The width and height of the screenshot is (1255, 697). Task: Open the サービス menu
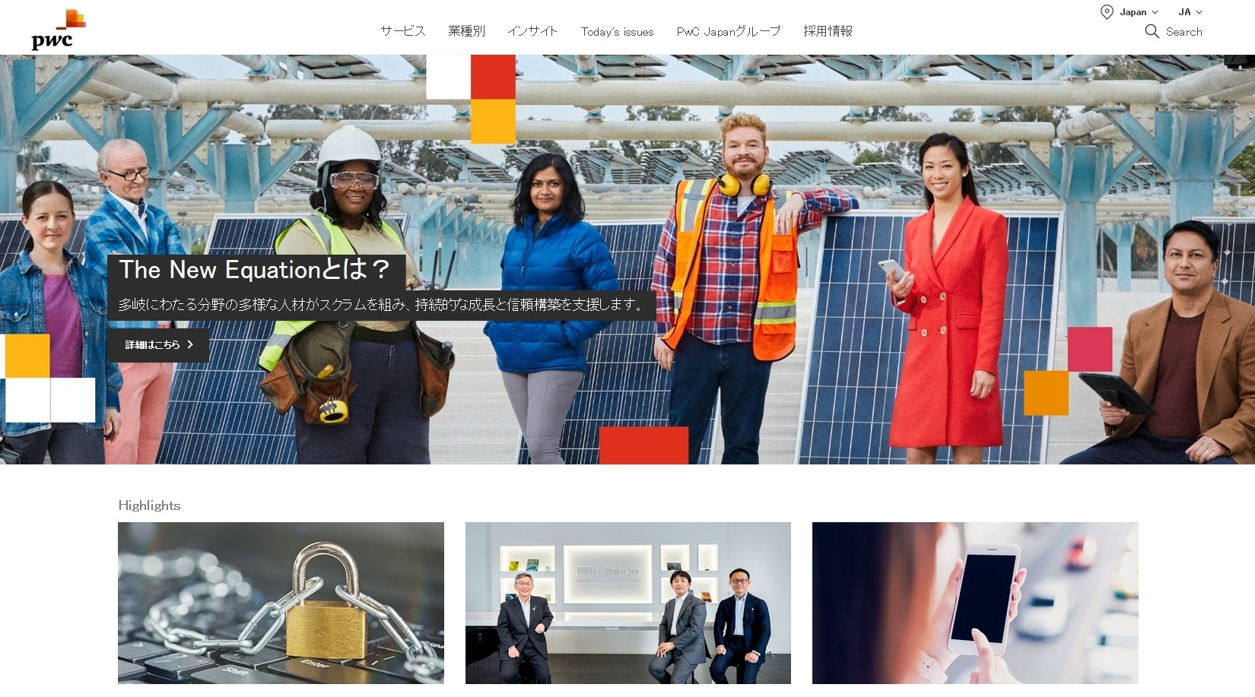(x=403, y=31)
